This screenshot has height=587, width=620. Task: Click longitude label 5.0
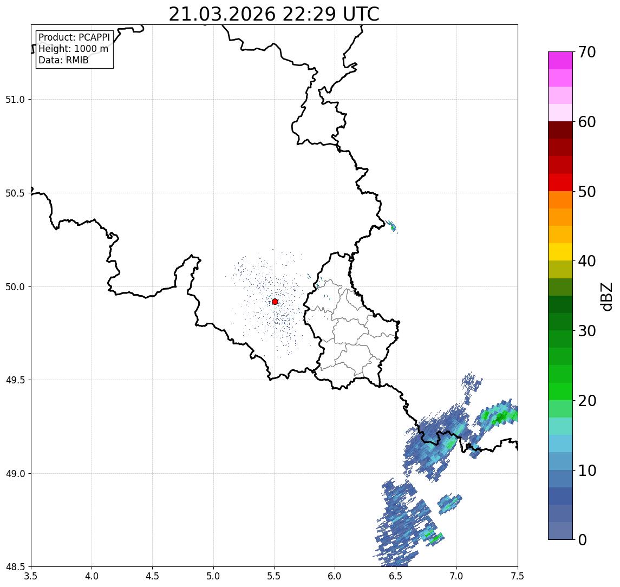click(x=213, y=576)
